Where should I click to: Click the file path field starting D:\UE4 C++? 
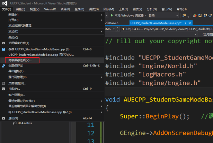pos(169,29)
